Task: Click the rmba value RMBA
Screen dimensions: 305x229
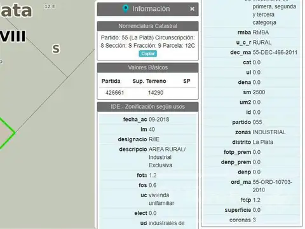Action: pyautogui.click(x=261, y=32)
